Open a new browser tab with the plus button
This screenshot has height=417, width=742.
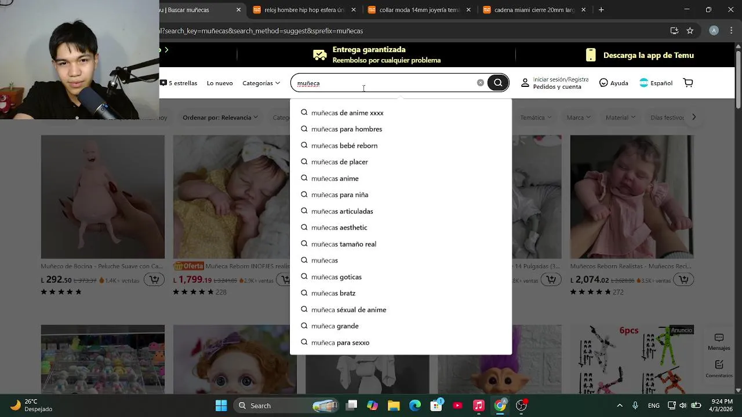click(x=601, y=10)
